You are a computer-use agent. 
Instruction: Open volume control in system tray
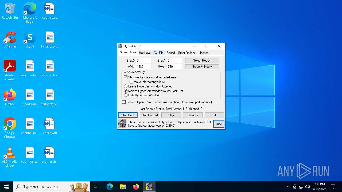click(308, 187)
